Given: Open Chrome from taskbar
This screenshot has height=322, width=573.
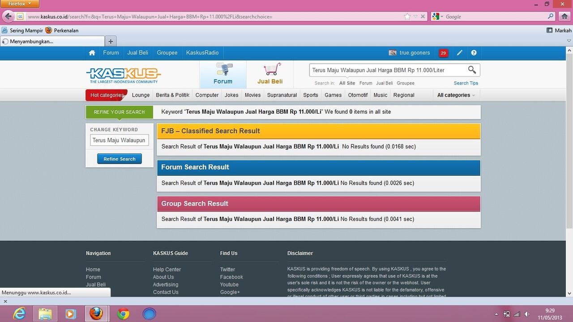Looking at the screenshot, I should click(123, 314).
